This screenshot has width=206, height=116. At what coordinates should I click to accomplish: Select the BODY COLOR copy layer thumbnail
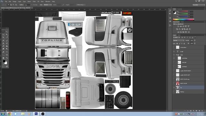click(177, 79)
